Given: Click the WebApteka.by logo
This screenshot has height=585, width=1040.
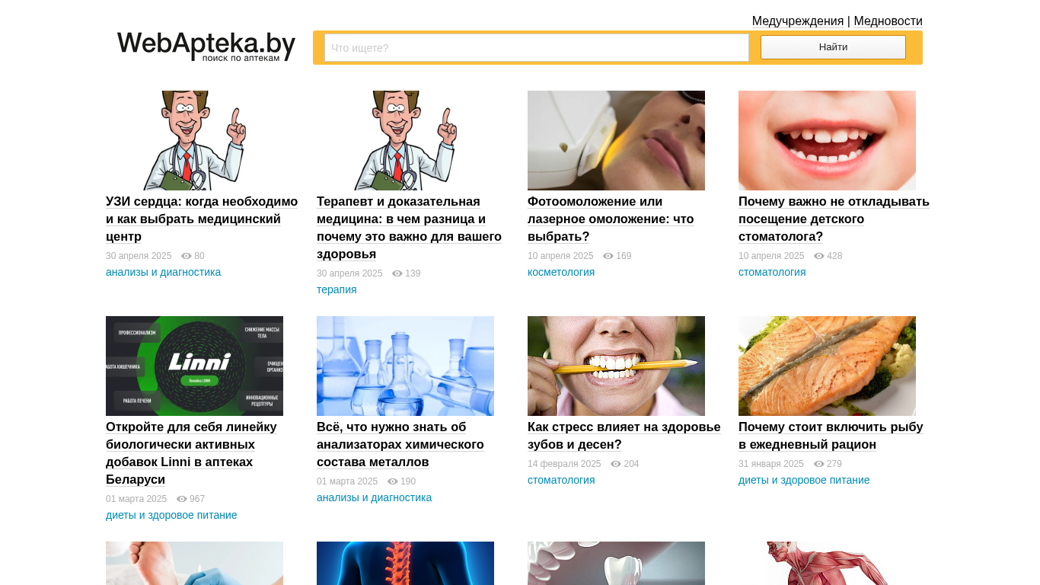Looking at the screenshot, I should click(x=206, y=47).
